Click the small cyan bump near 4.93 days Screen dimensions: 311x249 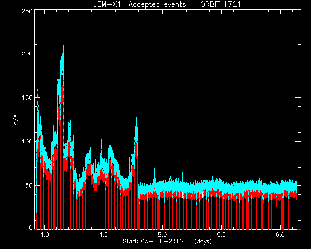click(154, 173)
